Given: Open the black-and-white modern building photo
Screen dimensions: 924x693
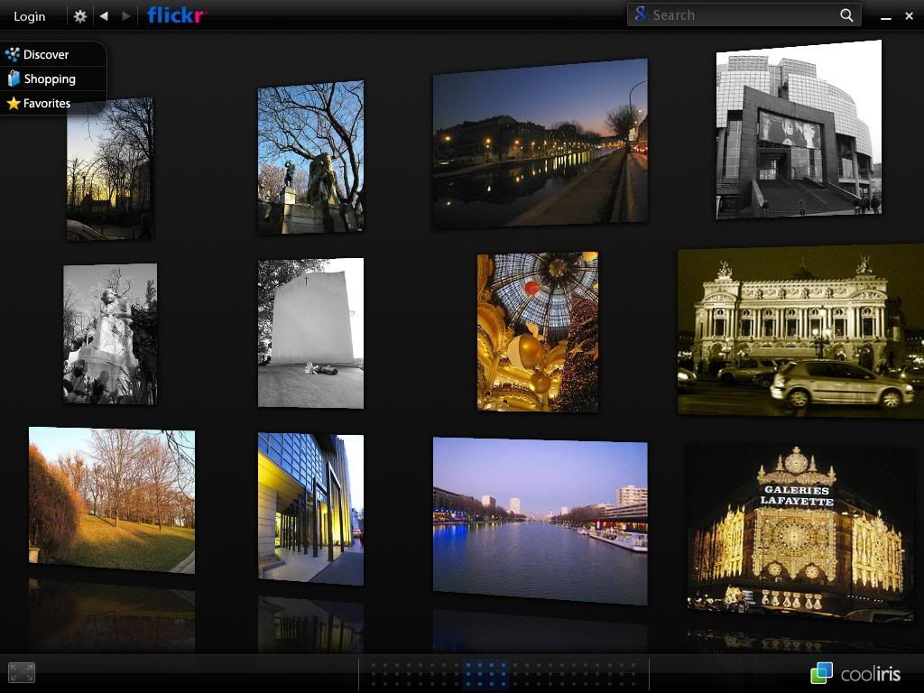Looking at the screenshot, I should click(x=799, y=131).
